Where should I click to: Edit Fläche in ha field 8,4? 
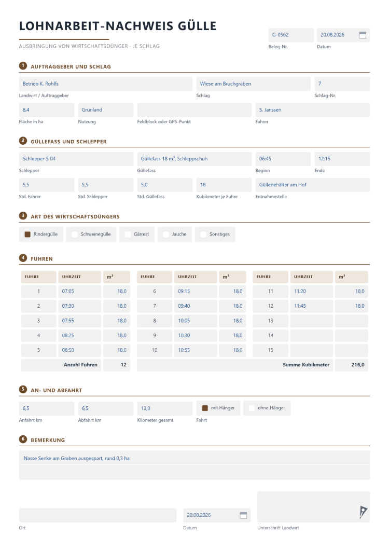46,110
